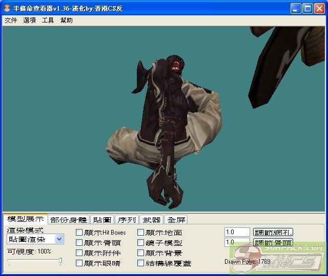Select the 序列 tab
Screen dimensions: 328x276
tap(127, 220)
